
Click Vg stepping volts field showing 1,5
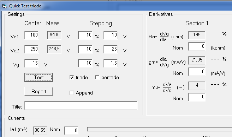click(111, 63)
